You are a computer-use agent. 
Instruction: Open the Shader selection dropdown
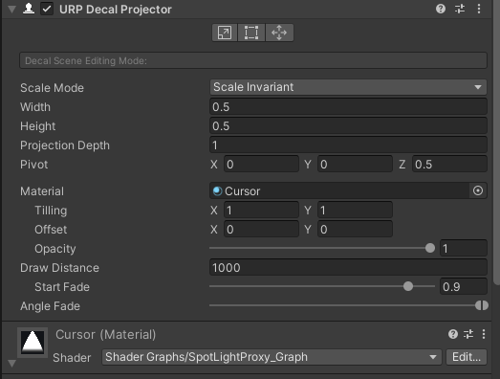[x=272, y=357]
